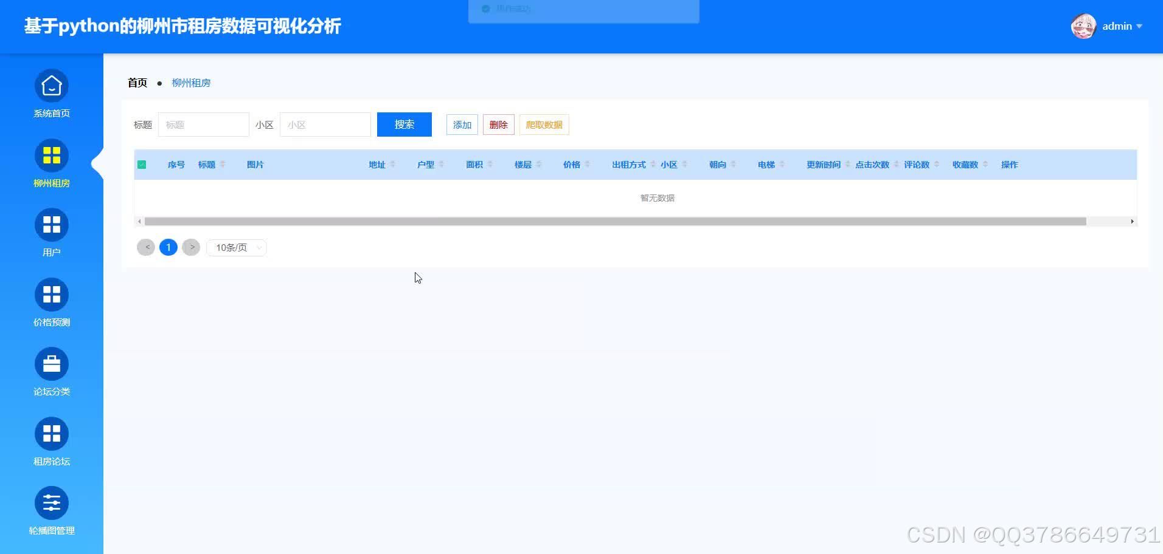Open the 系统首页 home icon in sidebar

(51, 86)
